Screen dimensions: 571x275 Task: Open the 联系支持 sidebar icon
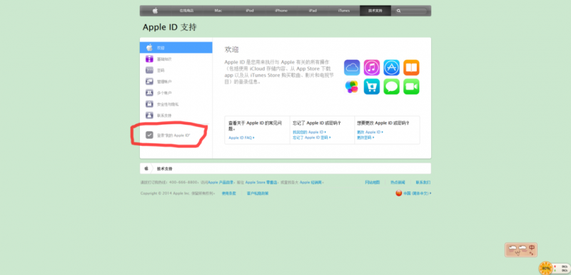[x=149, y=116]
